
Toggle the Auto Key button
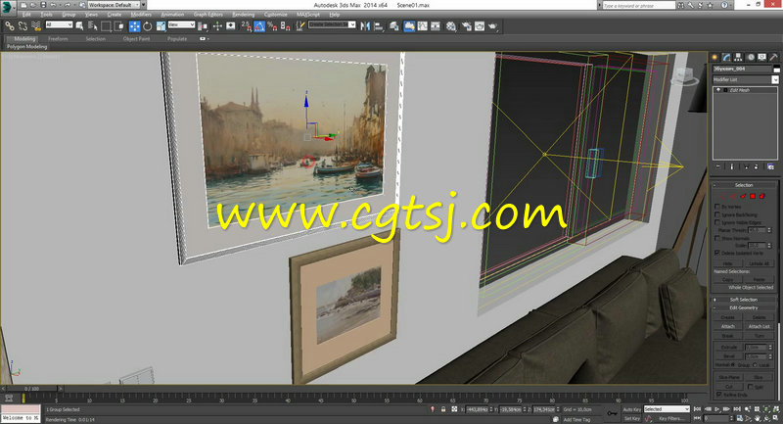[631, 409]
